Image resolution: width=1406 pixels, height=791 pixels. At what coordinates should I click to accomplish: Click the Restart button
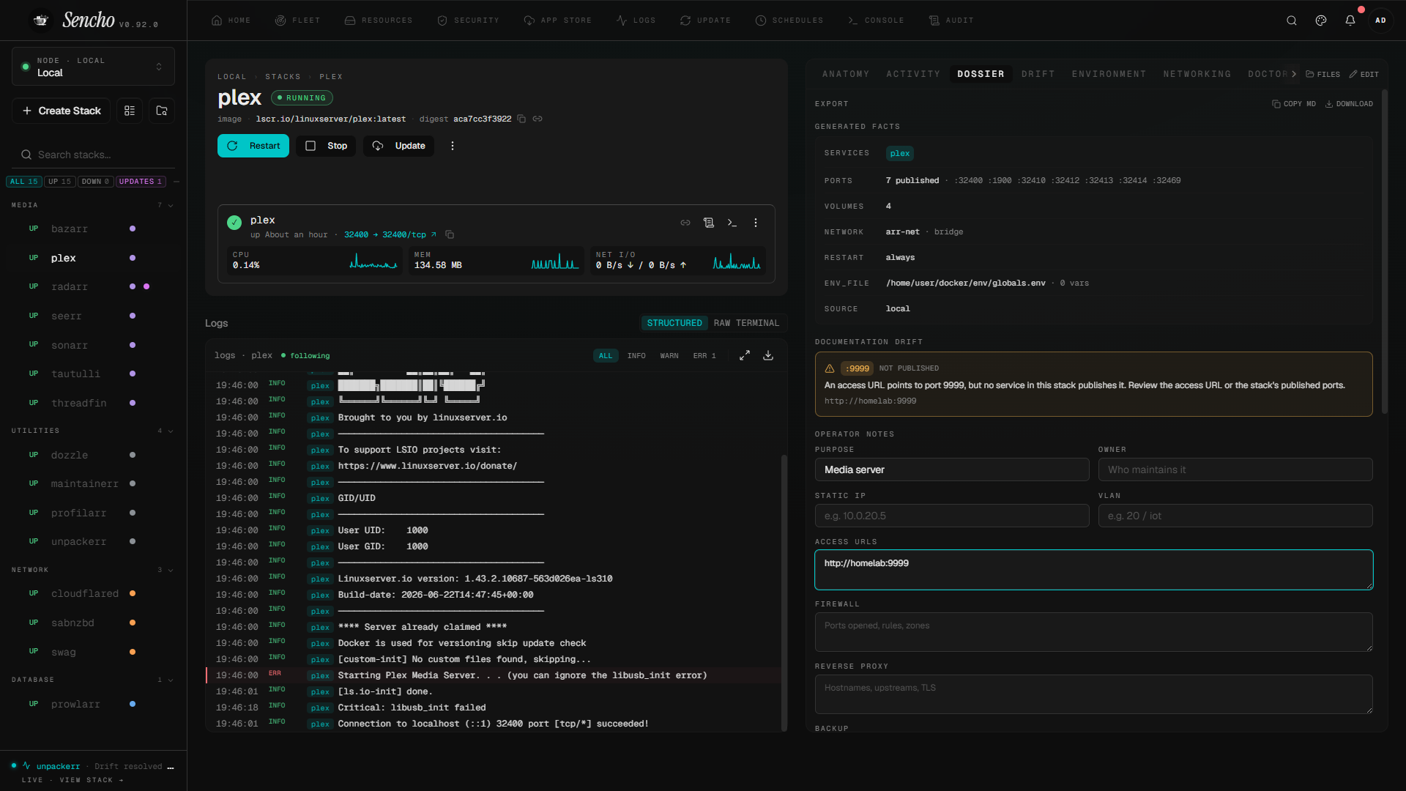(253, 146)
